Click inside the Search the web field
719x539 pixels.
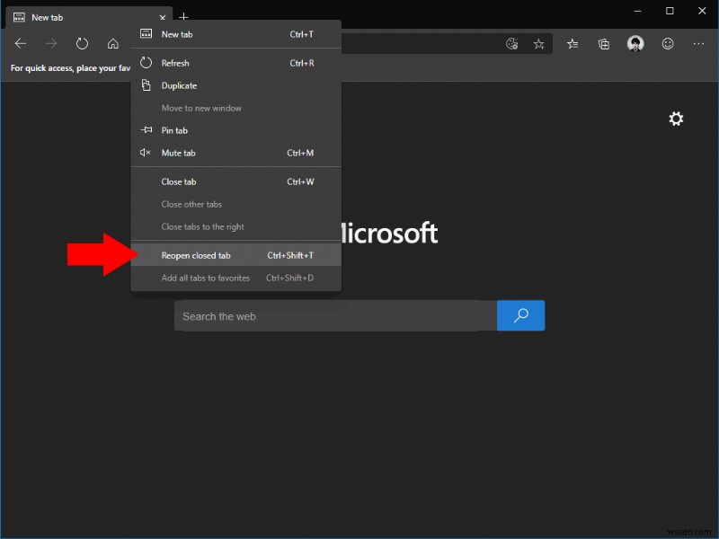tap(334, 315)
